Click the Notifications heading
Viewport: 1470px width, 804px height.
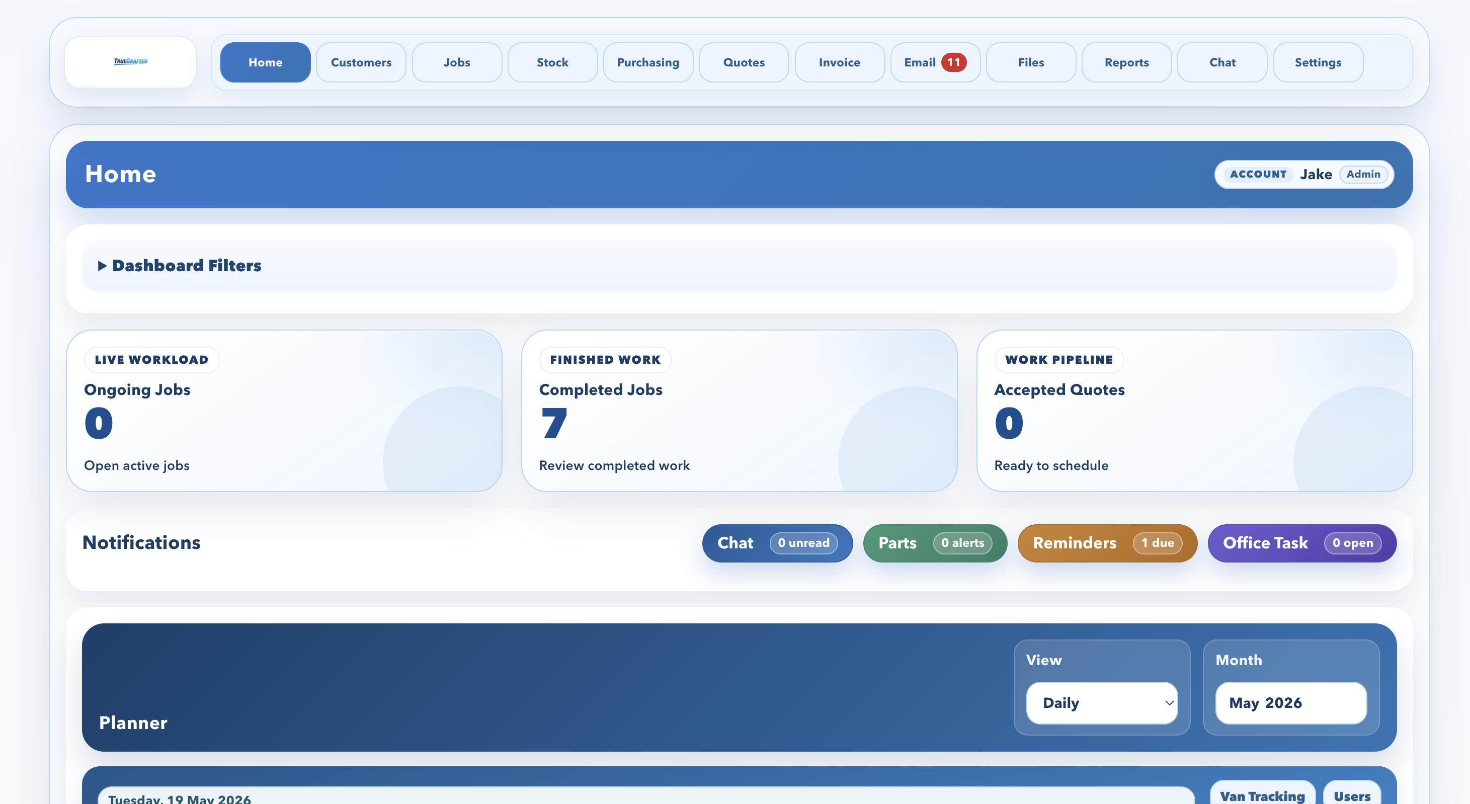point(141,543)
